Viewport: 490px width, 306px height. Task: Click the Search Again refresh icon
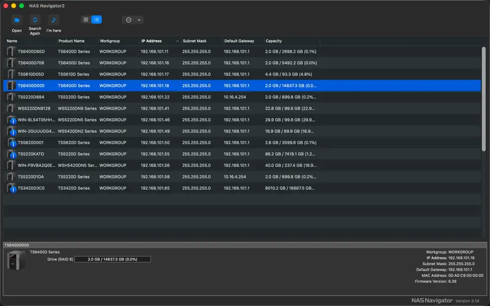35,20
